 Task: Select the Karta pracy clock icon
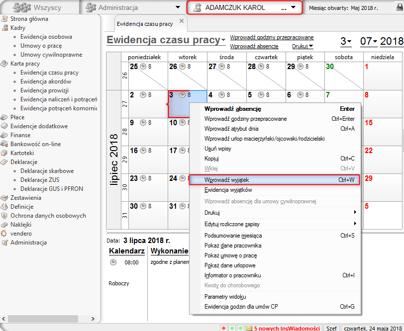pos(4,64)
